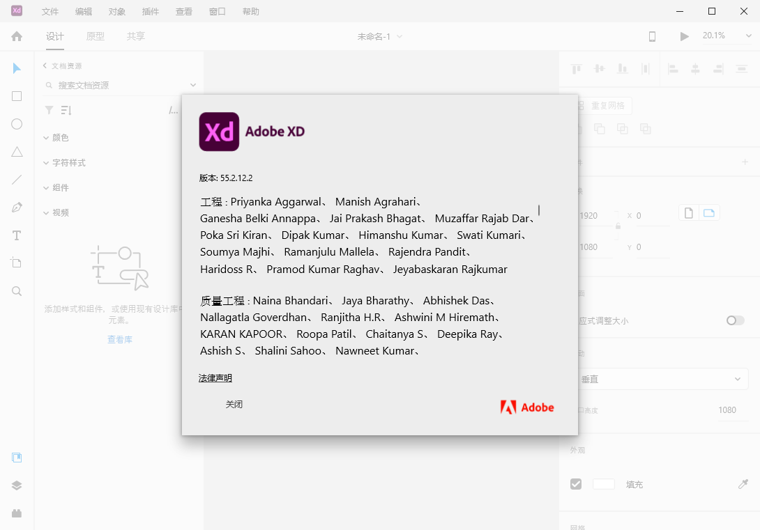Image resolution: width=760 pixels, height=530 pixels.
Task: Click the mobile device preview icon
Action: [x=653, y=37]
